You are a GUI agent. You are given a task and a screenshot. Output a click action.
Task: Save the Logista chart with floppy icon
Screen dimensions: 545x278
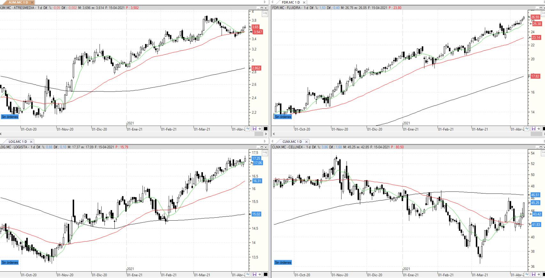coord(255,274)
